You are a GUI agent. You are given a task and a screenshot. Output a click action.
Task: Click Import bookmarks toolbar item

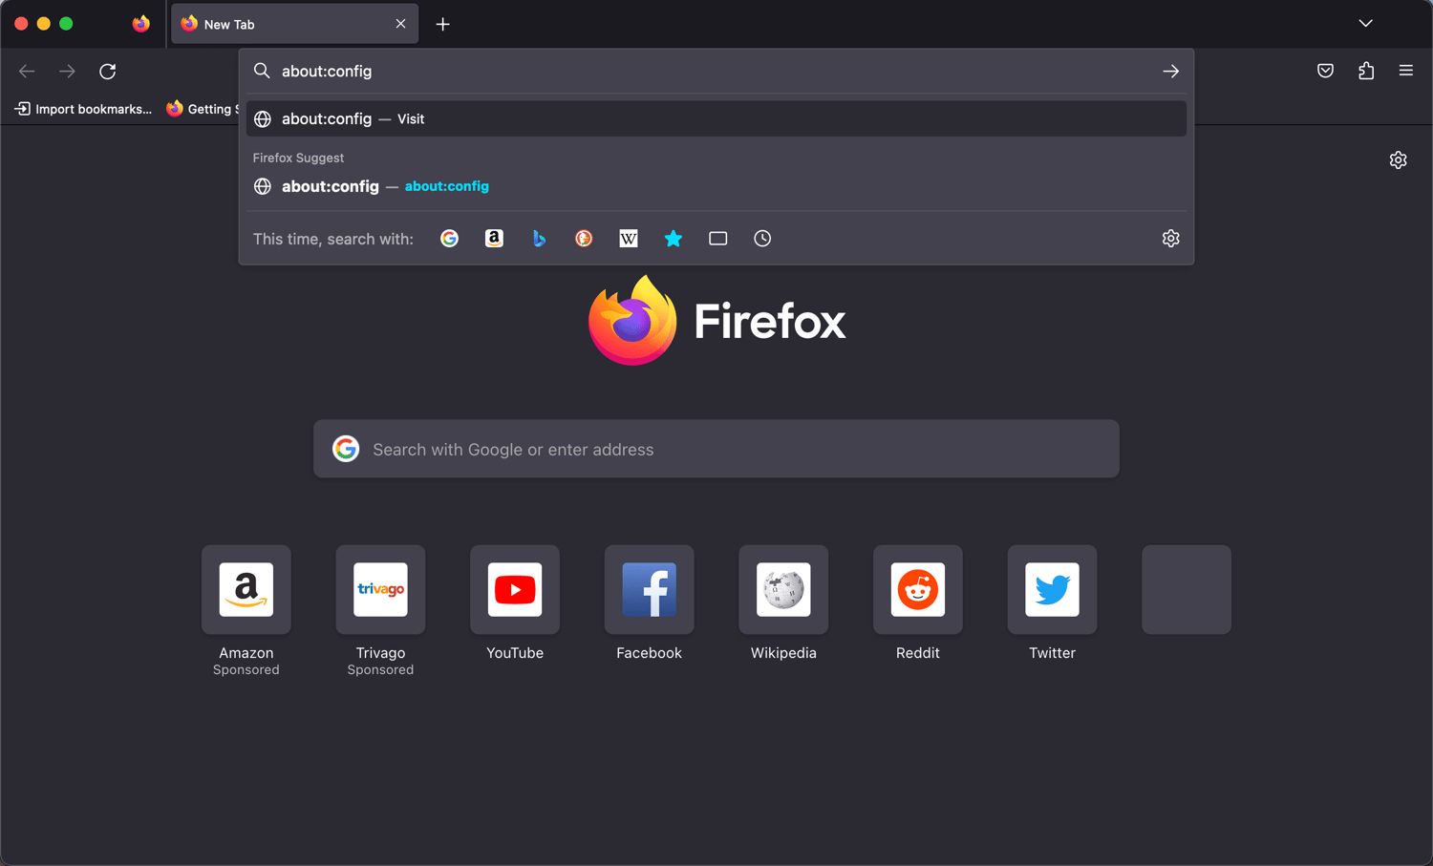(x=83, y=109)
